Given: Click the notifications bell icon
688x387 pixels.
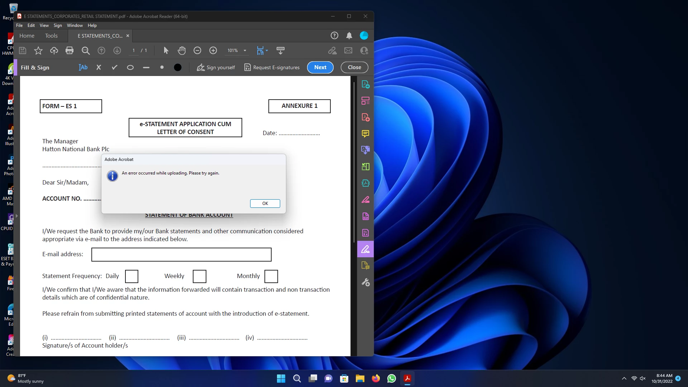Looking at the screenshot, I should point(349,35).
